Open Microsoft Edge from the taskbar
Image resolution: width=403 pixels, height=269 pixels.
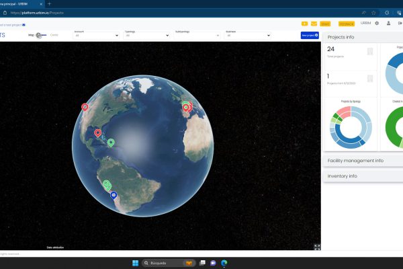224,263
